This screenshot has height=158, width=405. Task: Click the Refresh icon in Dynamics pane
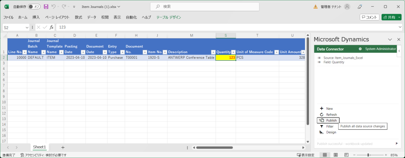pyautogui.click(x=322, y=114)
